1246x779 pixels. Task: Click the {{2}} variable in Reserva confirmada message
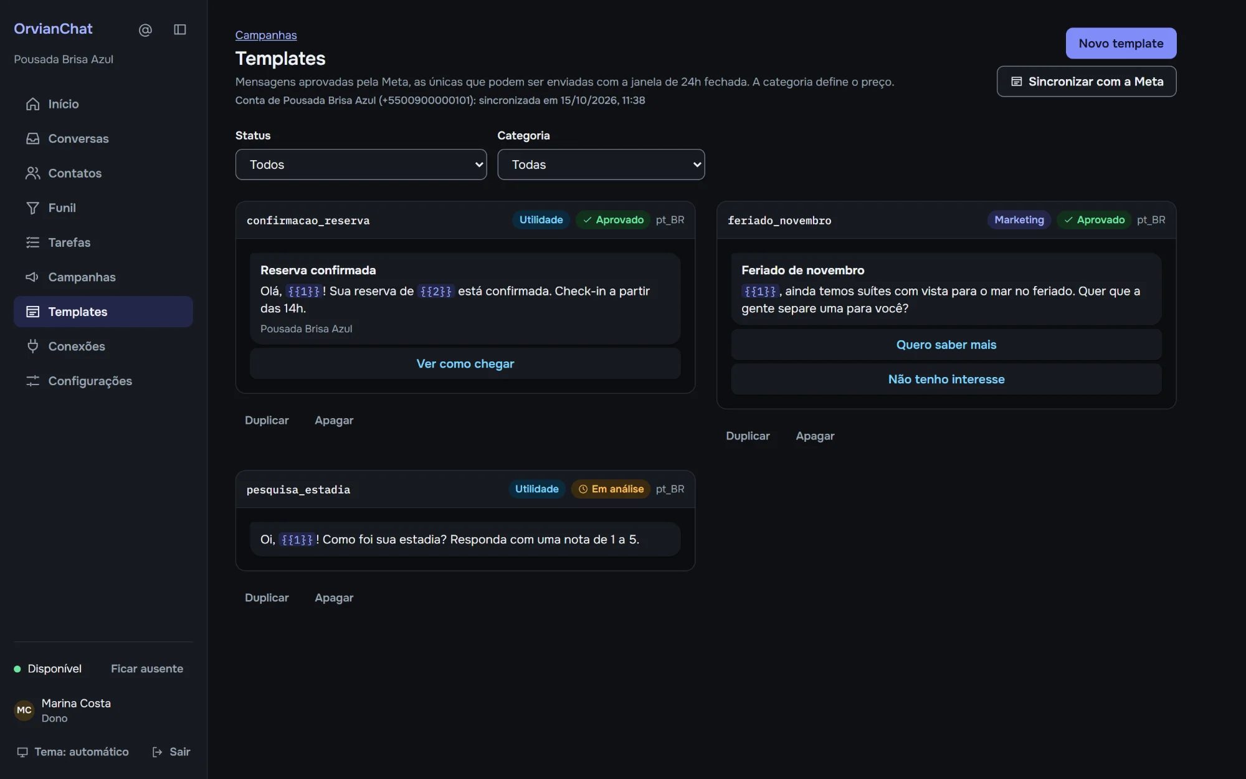[x=435, y=291]
